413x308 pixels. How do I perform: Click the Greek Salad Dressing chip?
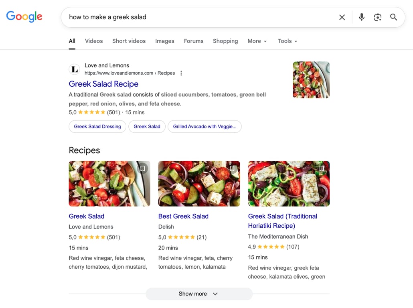click(x=97, y=126)
